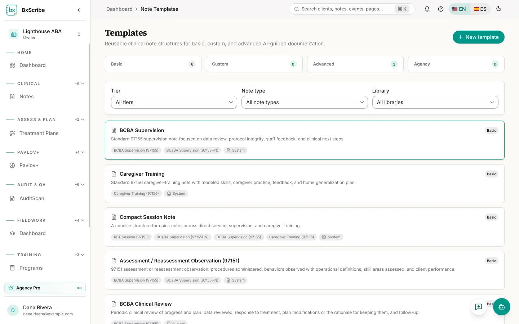Click the Dashboard breadcrumb link
Screen dimensions: 519x324
tap(119, 9)
